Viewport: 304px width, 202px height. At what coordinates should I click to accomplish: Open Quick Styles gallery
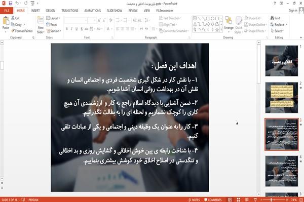(x=239, y=25)
